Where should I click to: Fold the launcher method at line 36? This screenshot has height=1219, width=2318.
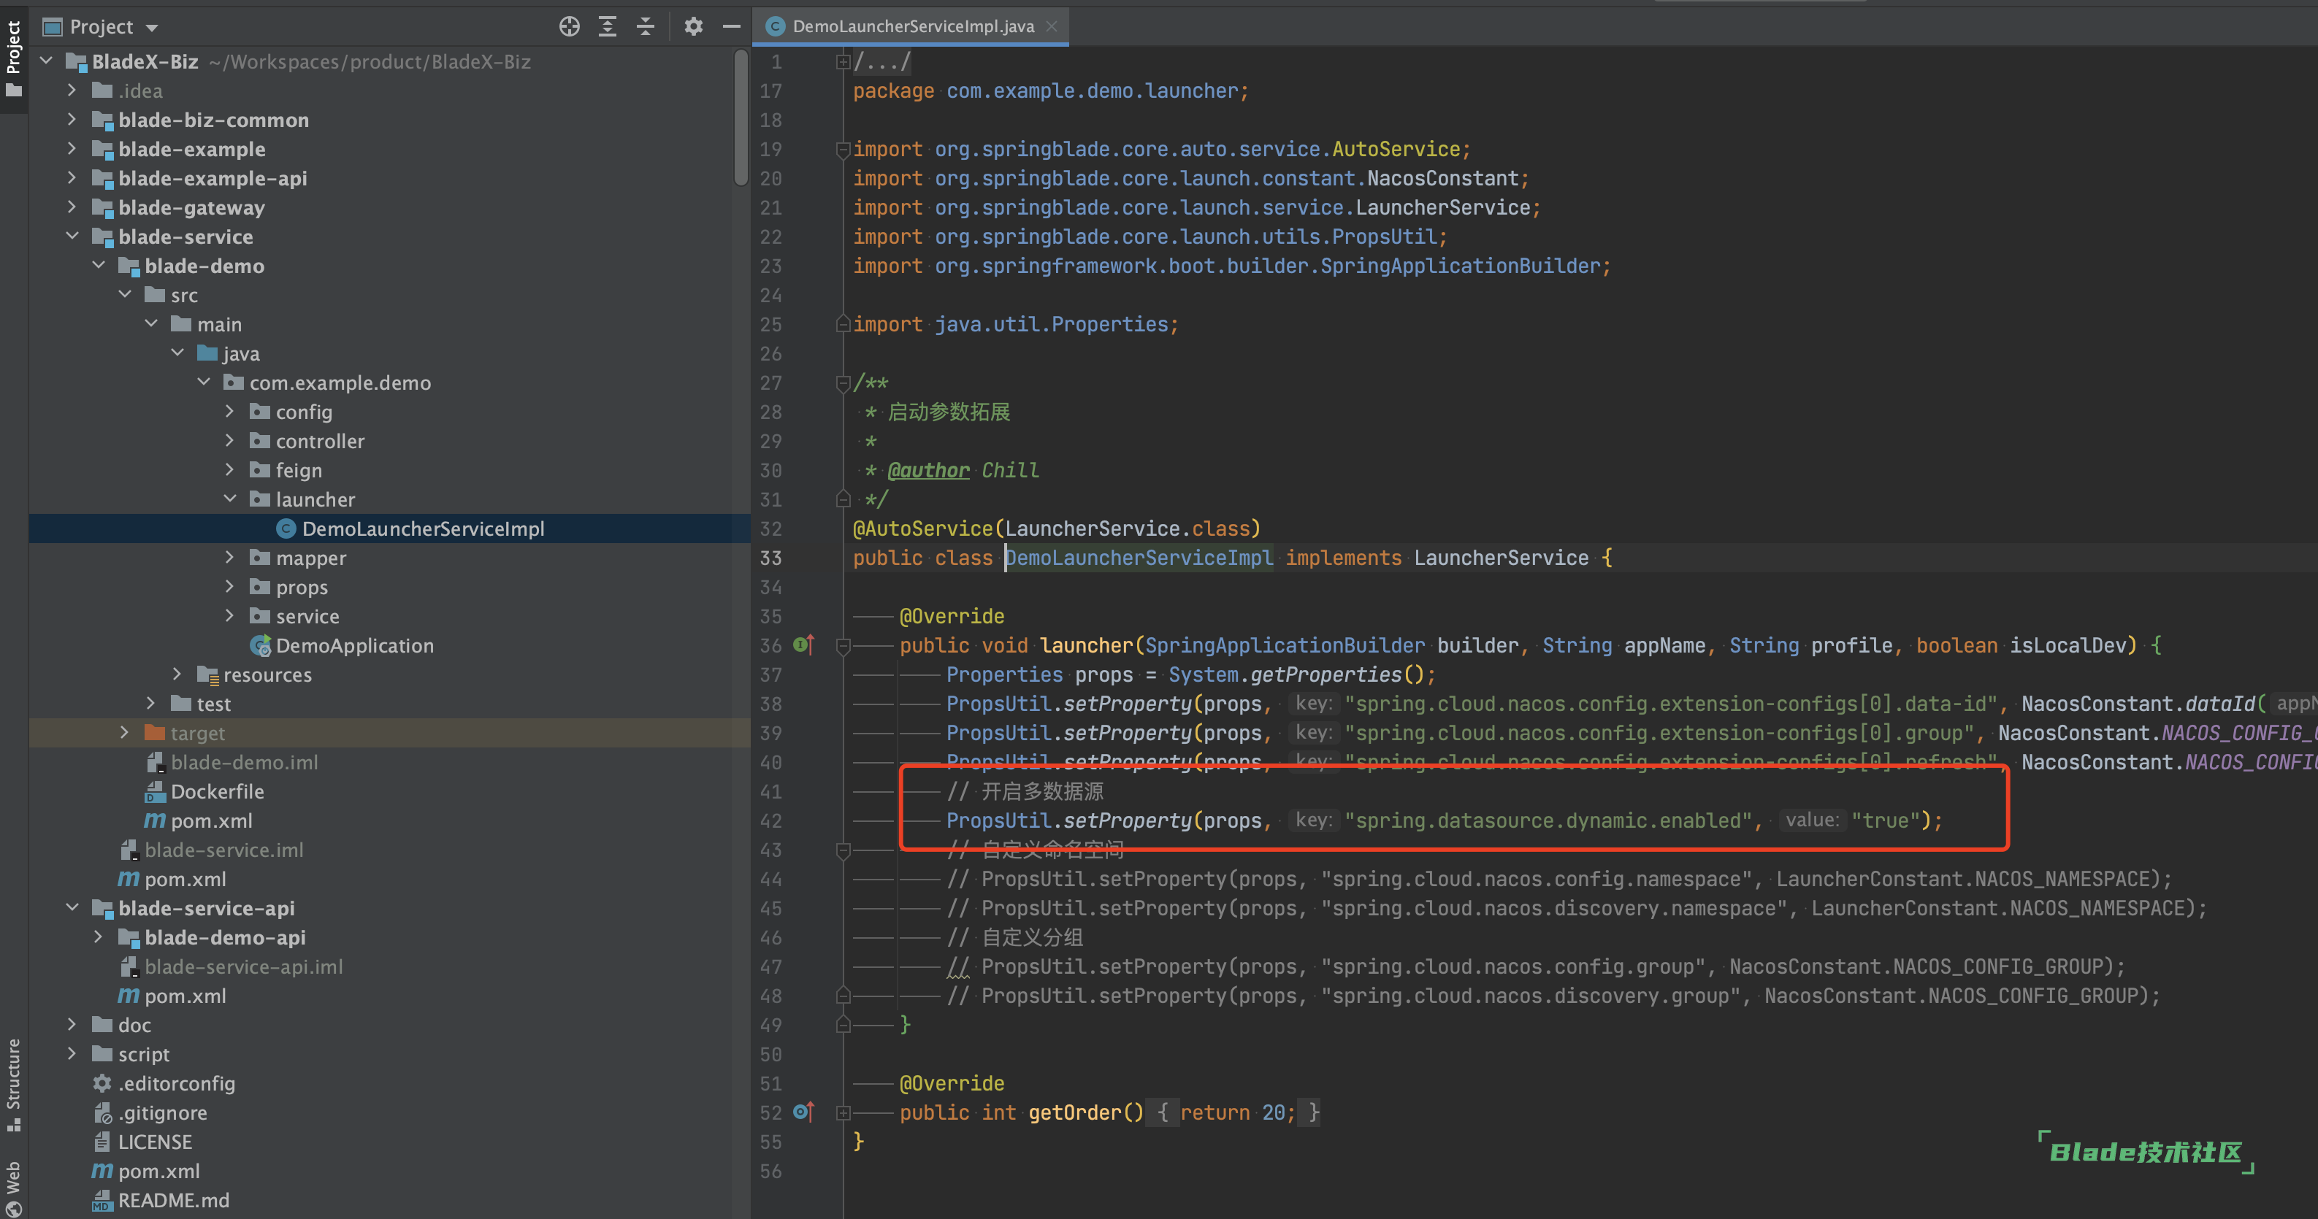tap(844, 646)
